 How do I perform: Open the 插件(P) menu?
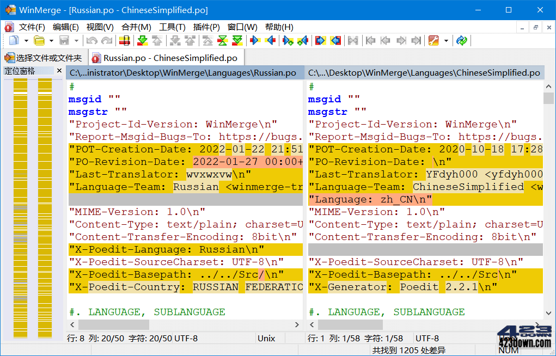point(206,27)
